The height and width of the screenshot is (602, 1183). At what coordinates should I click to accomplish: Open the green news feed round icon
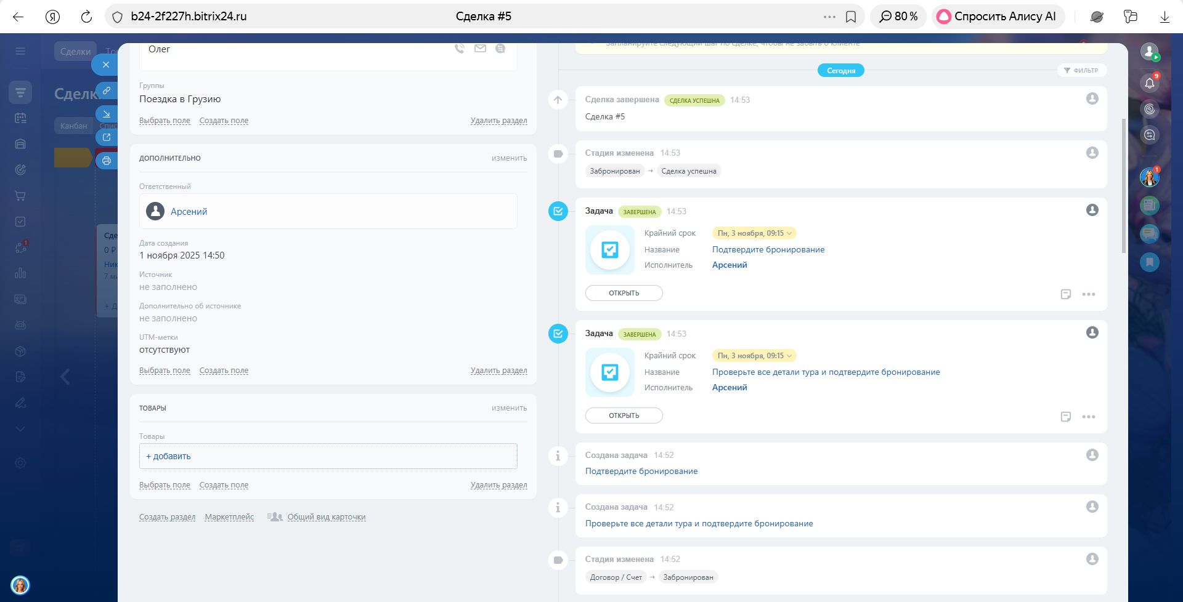1150,206
